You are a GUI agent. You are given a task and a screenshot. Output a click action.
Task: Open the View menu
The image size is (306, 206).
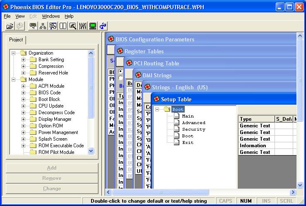point(20,16)
